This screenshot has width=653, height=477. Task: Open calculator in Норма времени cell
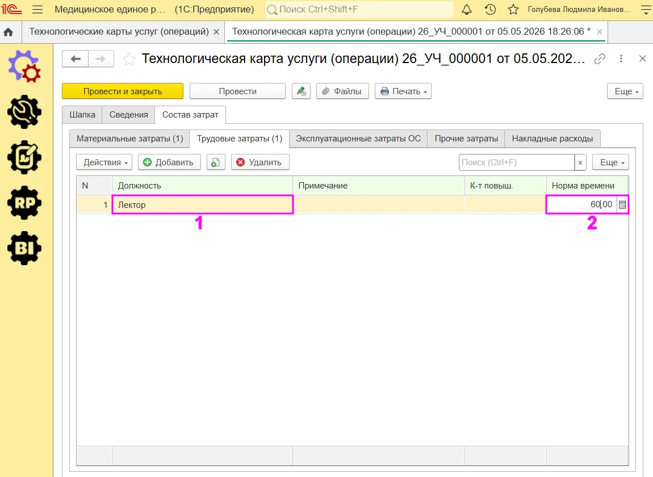622,204
